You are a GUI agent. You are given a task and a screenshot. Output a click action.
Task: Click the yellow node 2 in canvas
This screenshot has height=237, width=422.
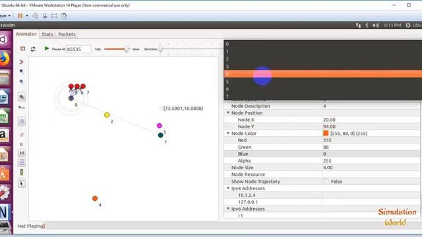(107, 115)
